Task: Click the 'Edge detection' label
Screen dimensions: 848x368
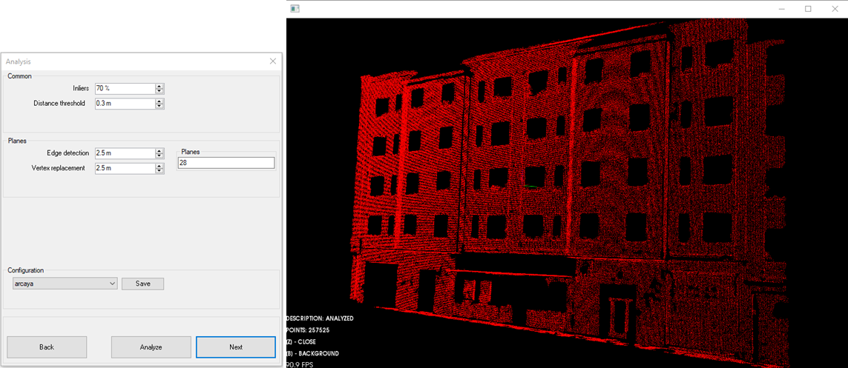Action: (x=68, y=153)
